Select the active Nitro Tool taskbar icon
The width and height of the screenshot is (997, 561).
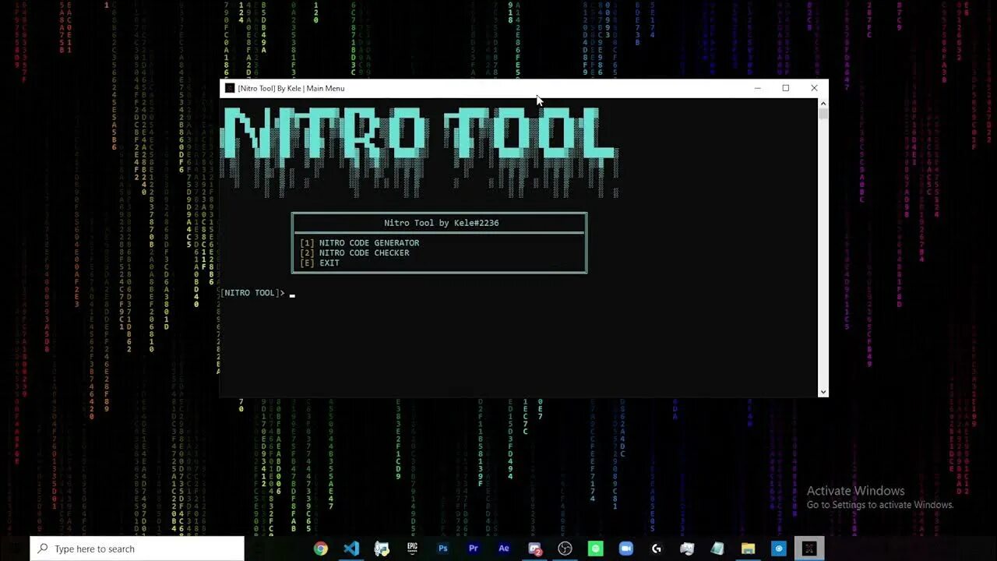pos(809,549)
